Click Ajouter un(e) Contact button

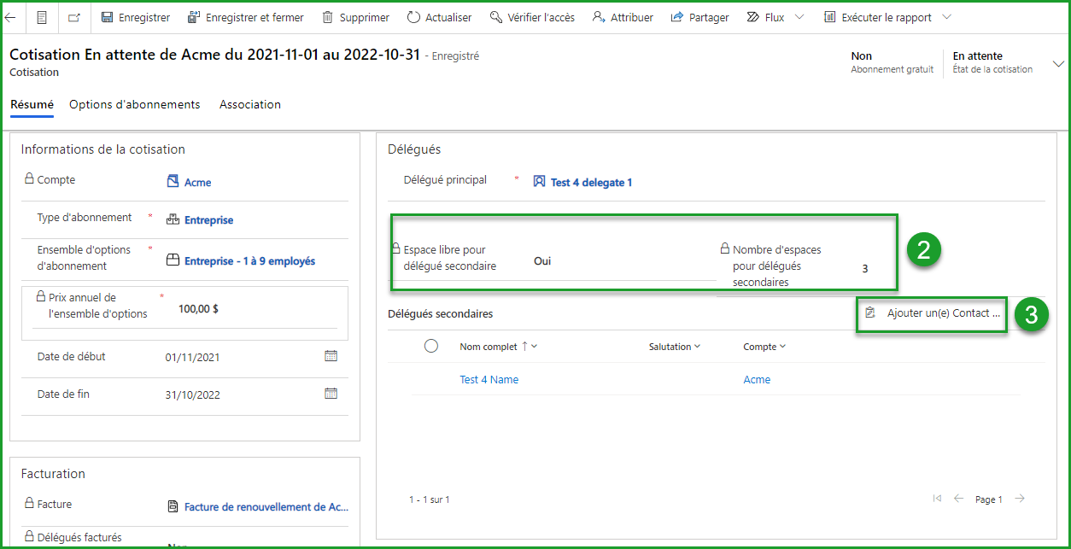pos(932,313)
